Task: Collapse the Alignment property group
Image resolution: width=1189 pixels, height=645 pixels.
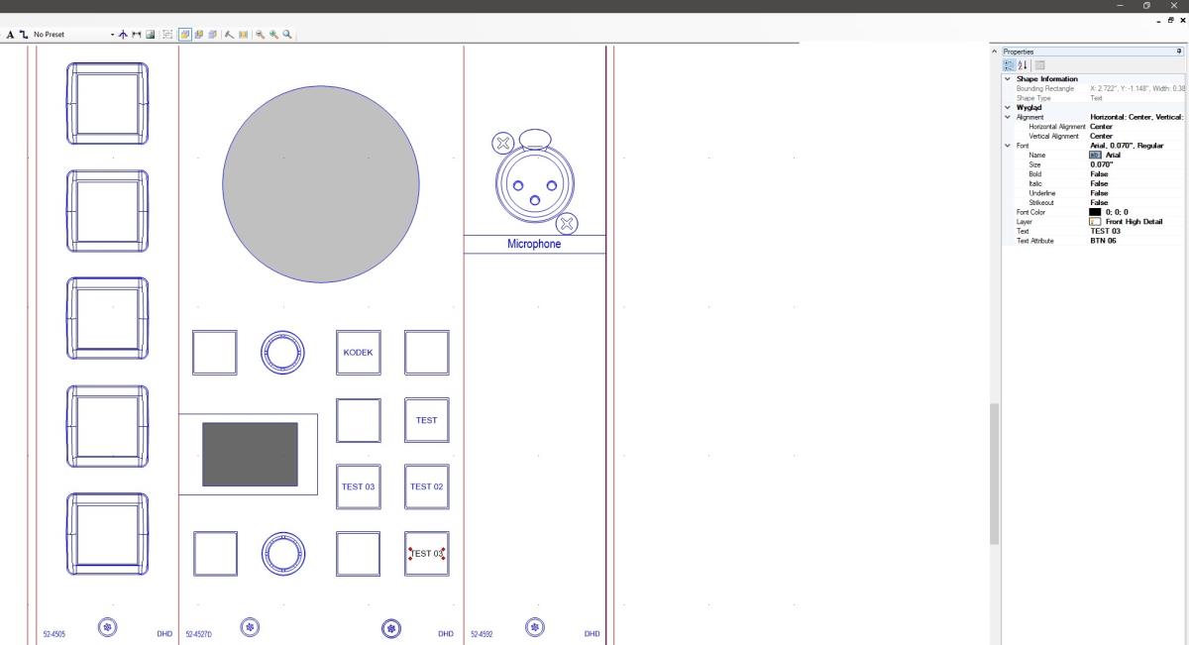Action: 1008,117
